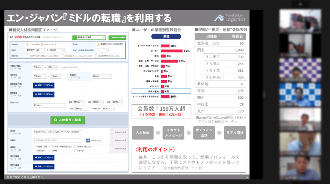Click the Funai Soken Logistics logo
Screen dimensions: 330x184
coord(230,17)
